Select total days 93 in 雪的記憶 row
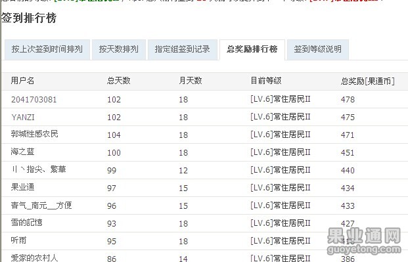The height and width of the screenshot is (262, 408). (x=112, y=223)
